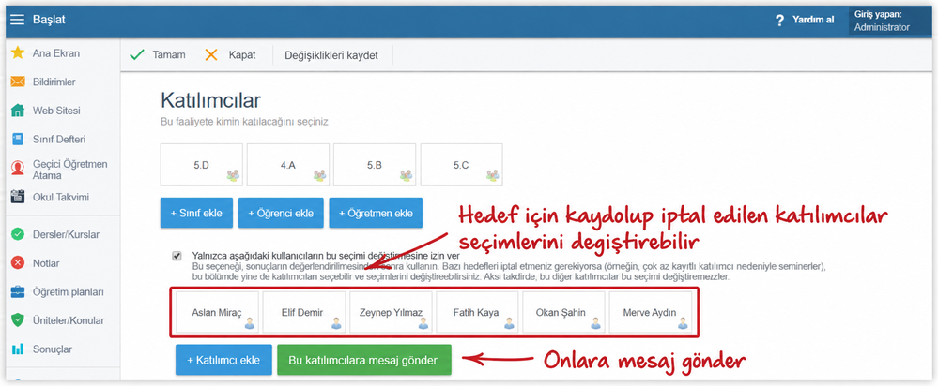Image resolution: width=938 pixels, height=386 pixels.
Task: Click the Tamam button with checkmark
Action: click(158, 55)
